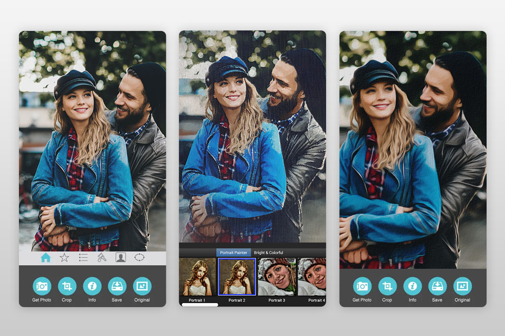Show Original image icon in right screen
The width and height of the screenshot is (505, 336).
462,286
